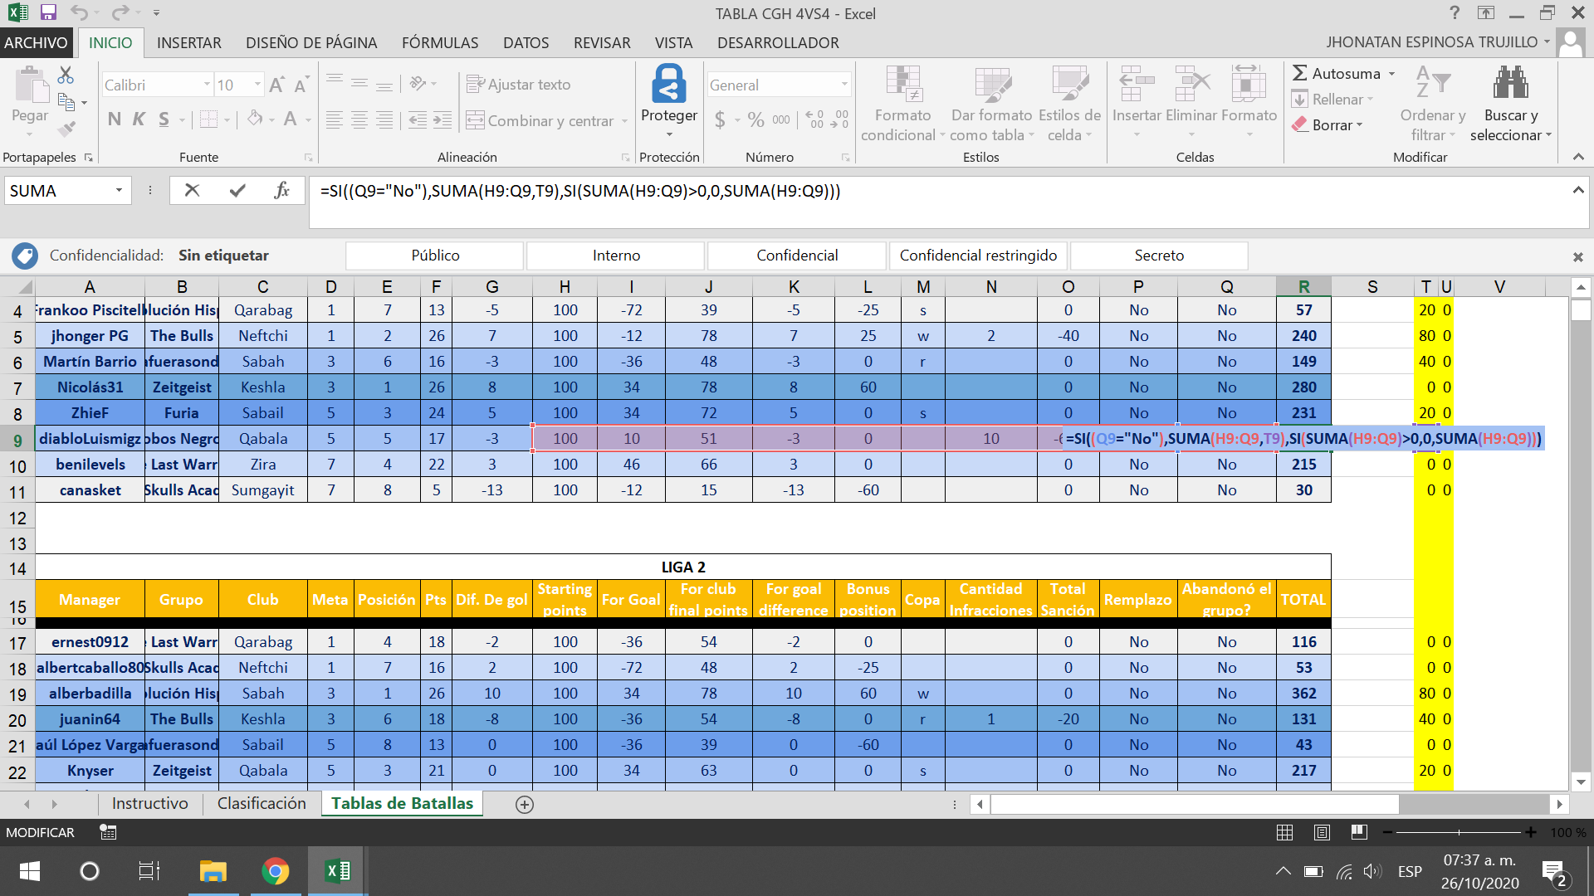The width and height of the screenshot is (1594, 896).
Task: Click the vertical scrollbar down arrow
Action: click(x=1581, y=782)
